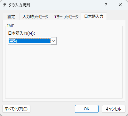Click the 日本語入力(M): label text
This screenshot has width=128, height=116.
22,33
